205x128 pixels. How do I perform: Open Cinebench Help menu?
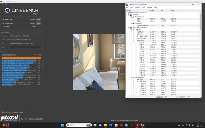[6, 4]
